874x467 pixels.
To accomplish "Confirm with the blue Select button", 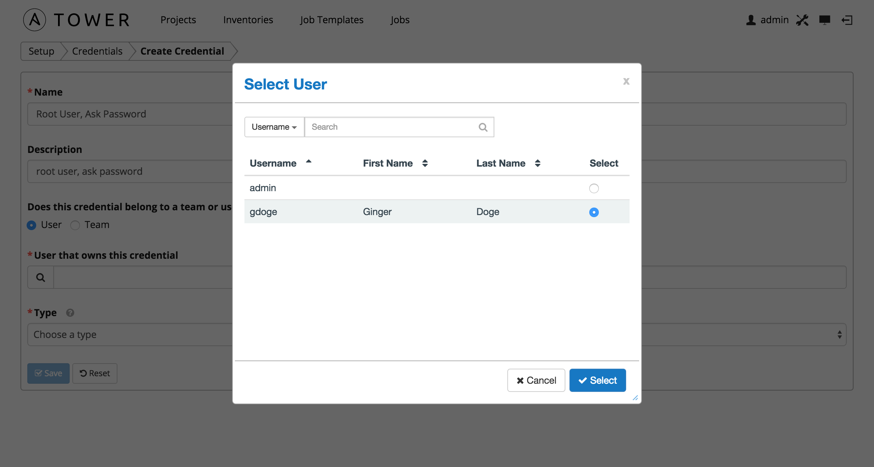I will [597, 380].
